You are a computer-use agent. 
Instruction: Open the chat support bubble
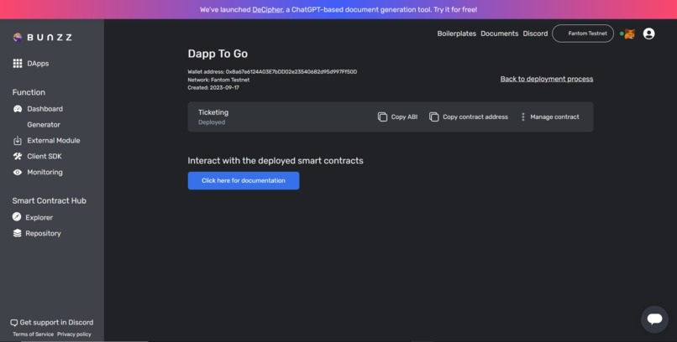654,319
